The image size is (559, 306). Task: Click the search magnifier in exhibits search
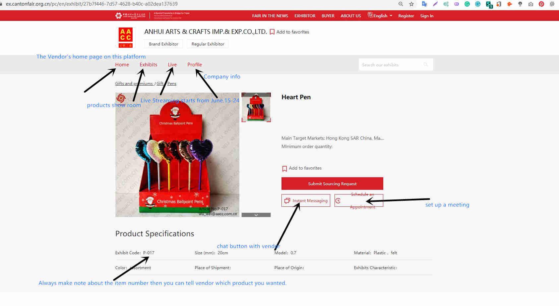(426, 65)
